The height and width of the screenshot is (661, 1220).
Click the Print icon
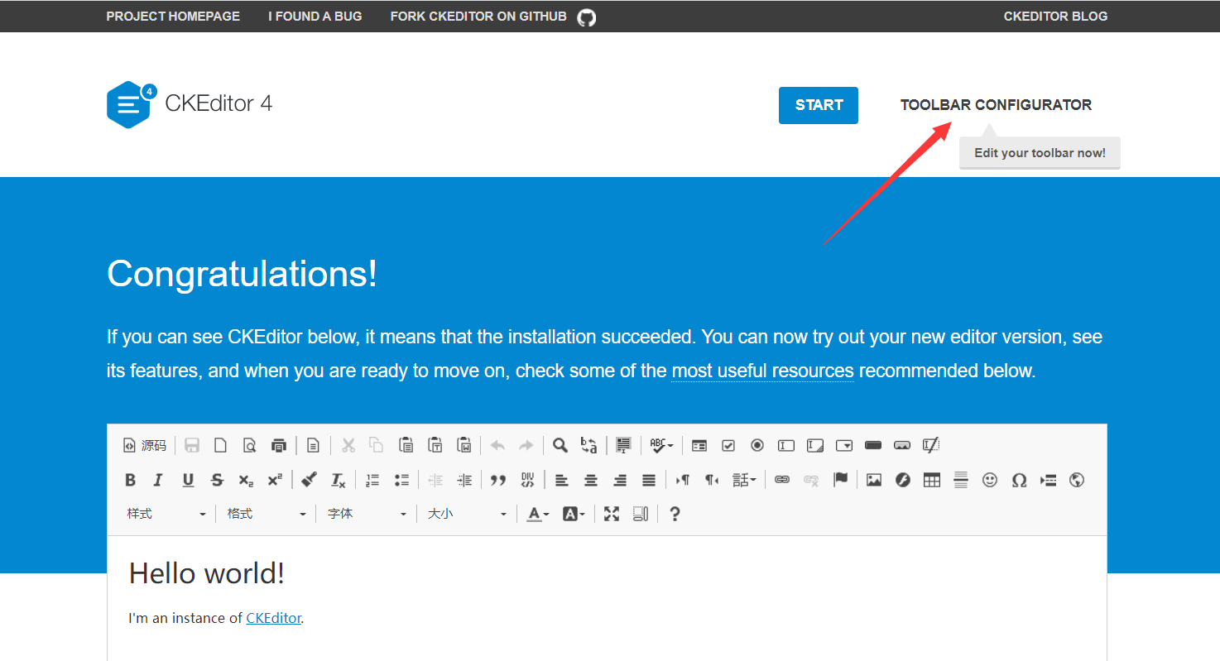[x=278, y=445]
